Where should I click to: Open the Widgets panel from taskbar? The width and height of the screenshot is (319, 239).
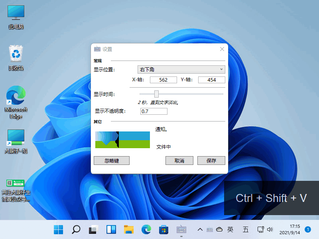(x=111, y=229)
